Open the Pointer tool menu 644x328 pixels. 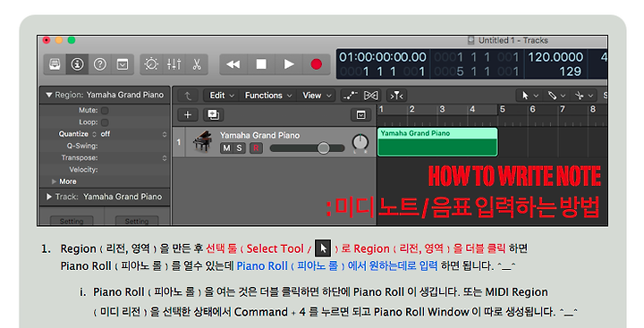click(x=530, y=96)
